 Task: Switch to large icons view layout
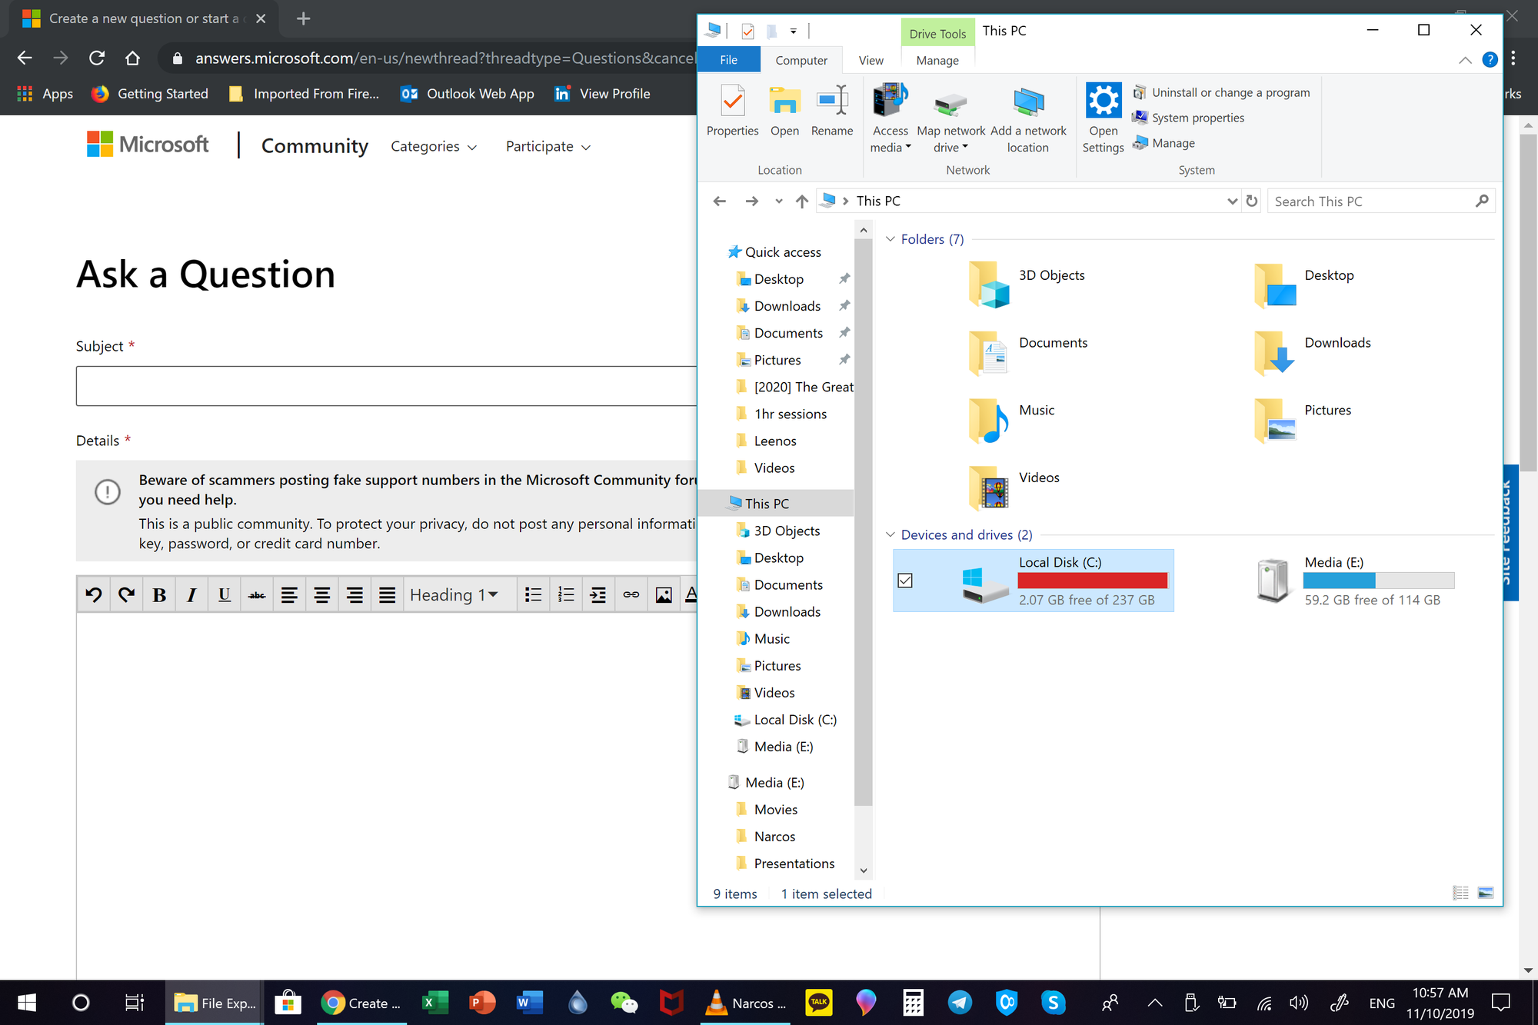pyautogui.click(x=1486, y=893)
